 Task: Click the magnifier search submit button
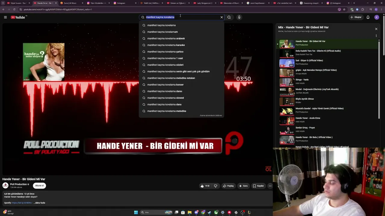[229, 17]
